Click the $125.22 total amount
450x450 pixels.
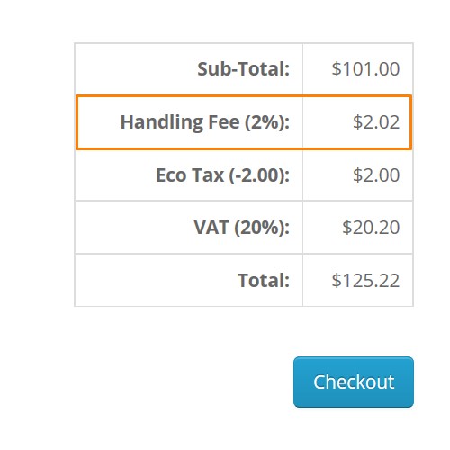[365, 281]
